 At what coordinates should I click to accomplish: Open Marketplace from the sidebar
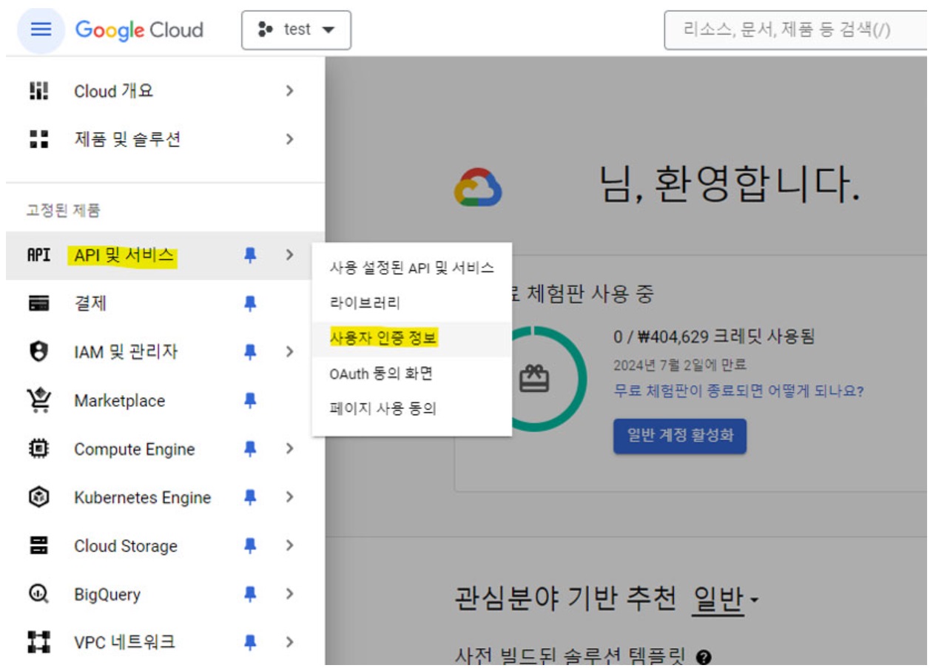[x=165, y=400]
